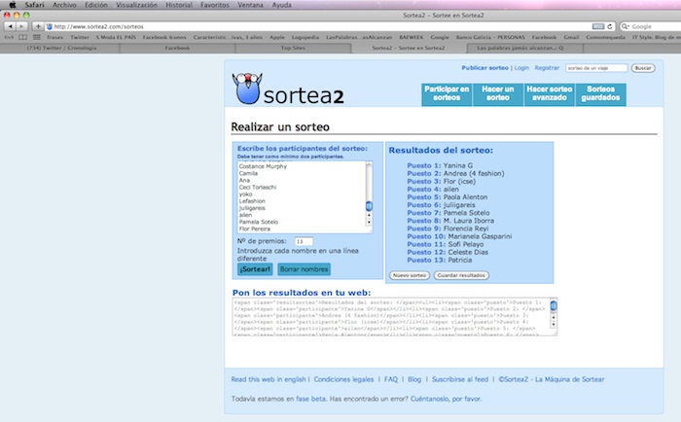Click the 'Guardar resultados' button
This screenshot has width=681, height=422.
[461, 275]
